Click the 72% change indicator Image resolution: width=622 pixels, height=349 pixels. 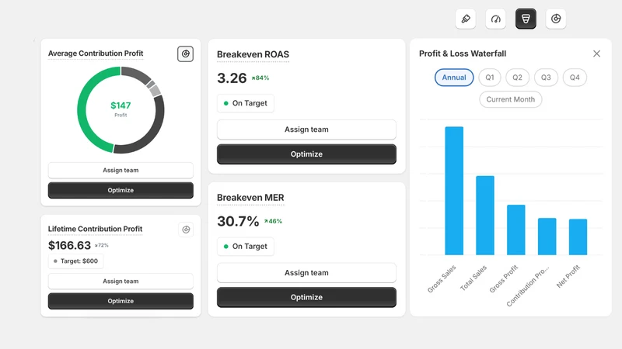tap(102, 245)
